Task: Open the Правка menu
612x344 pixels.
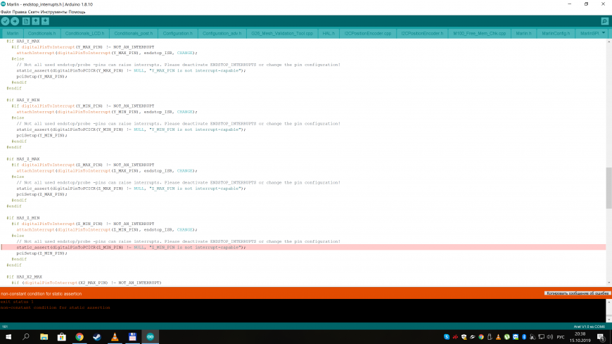Action: tap(20, 12)
